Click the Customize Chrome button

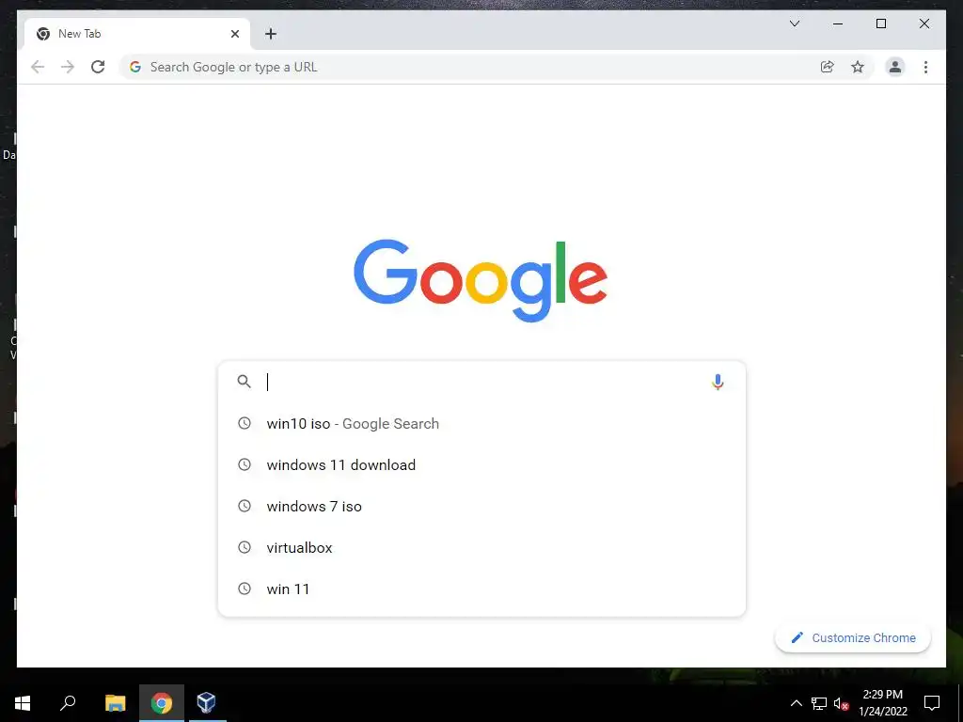[852, 638]
